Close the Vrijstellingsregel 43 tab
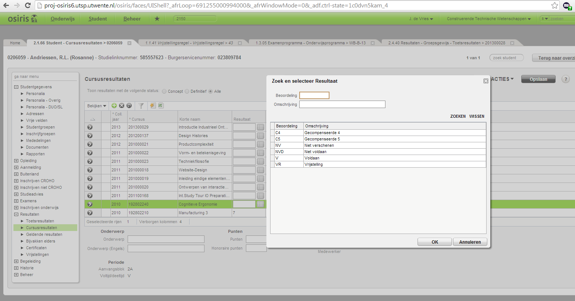575x301 pixels. pyautogui.click(x=240, y=43)
